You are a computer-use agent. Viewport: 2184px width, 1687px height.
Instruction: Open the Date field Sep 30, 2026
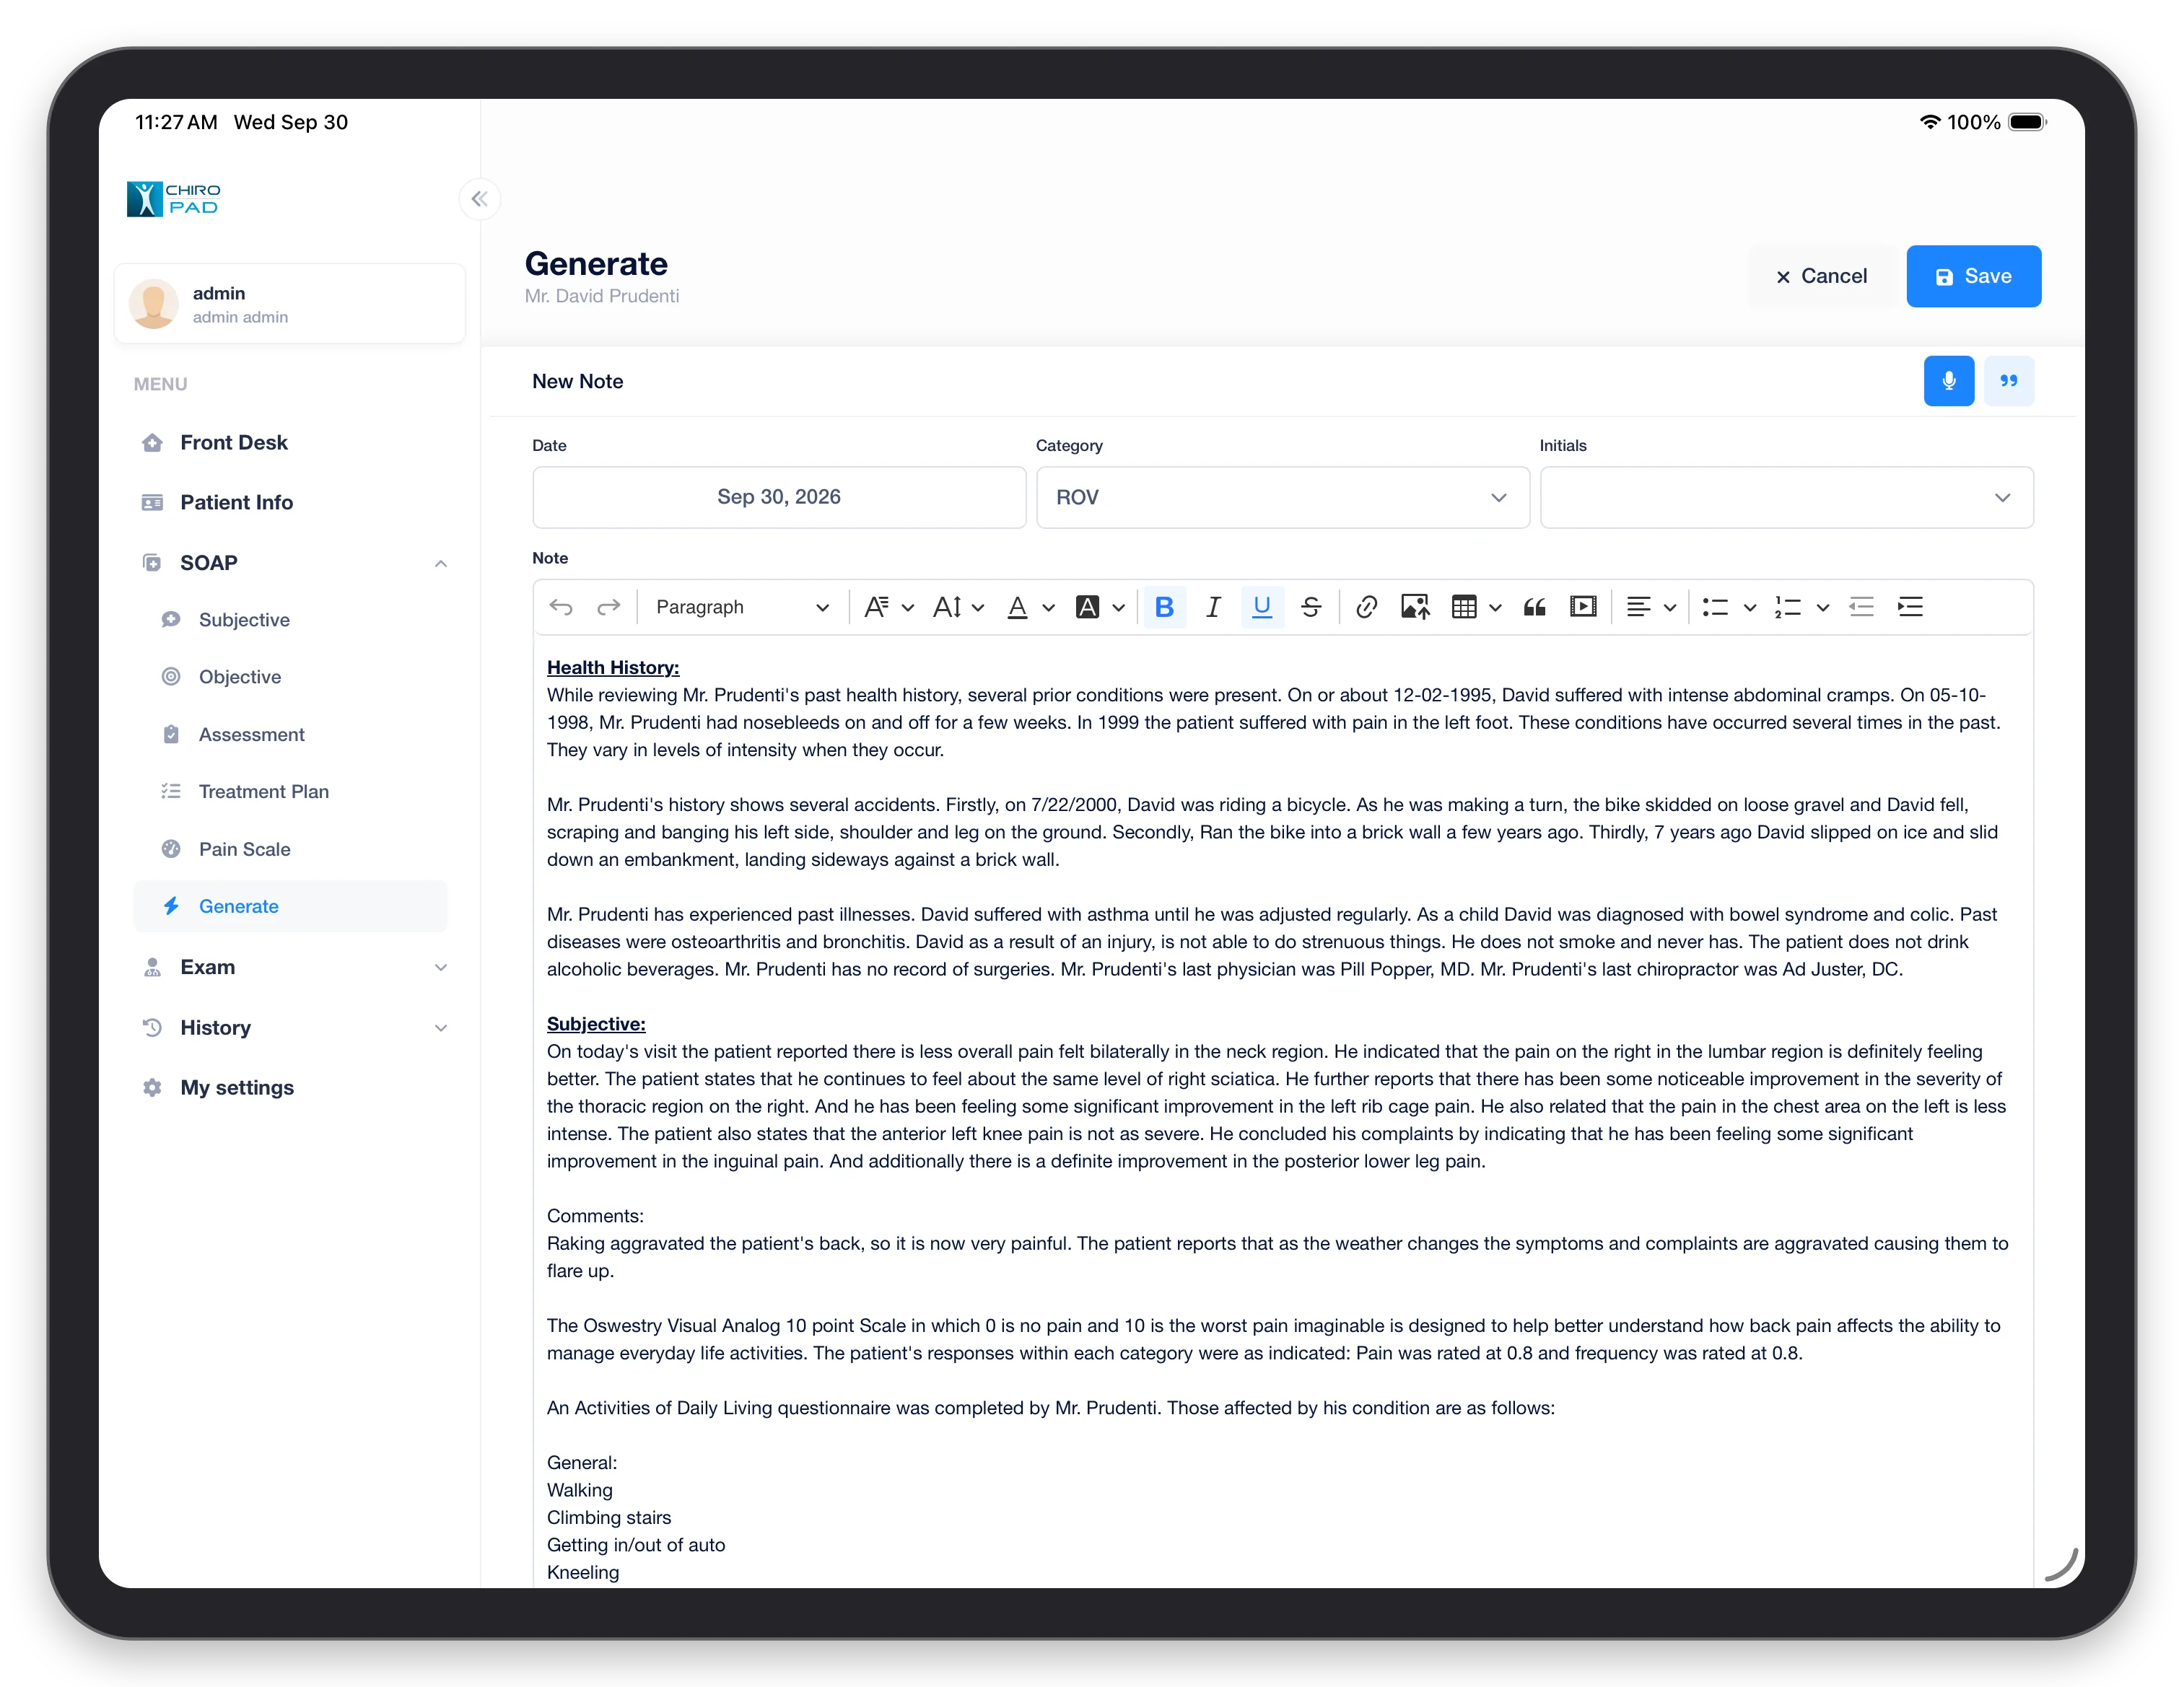click(x=779, y=497)
